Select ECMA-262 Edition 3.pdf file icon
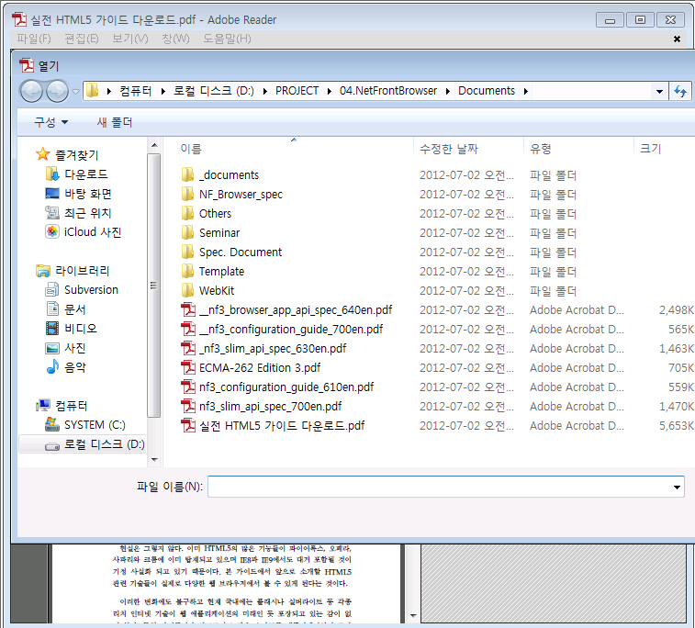 188,368
